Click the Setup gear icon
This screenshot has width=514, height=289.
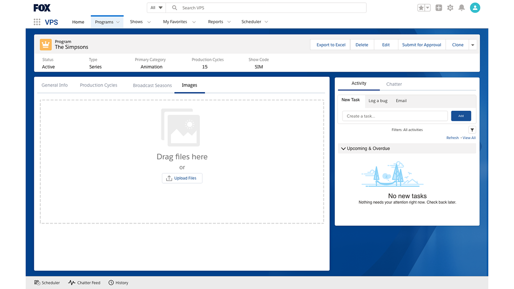click(x=450, y=8)
